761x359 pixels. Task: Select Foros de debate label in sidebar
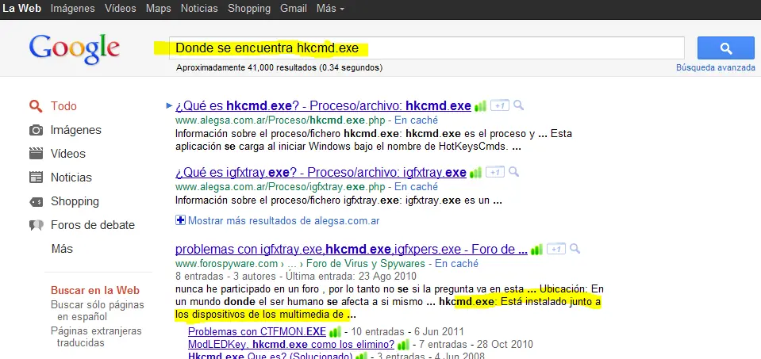pyautogui.click(x=93, y=225)
